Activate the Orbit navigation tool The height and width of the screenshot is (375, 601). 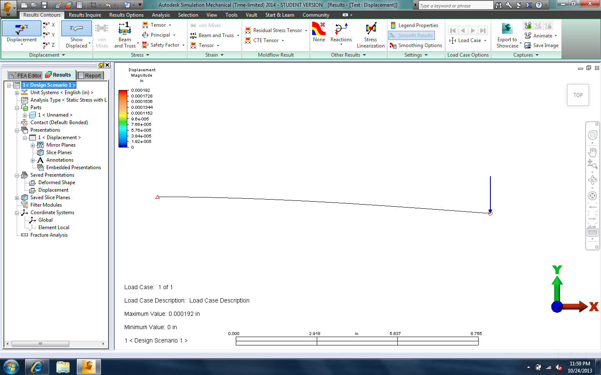593,180
